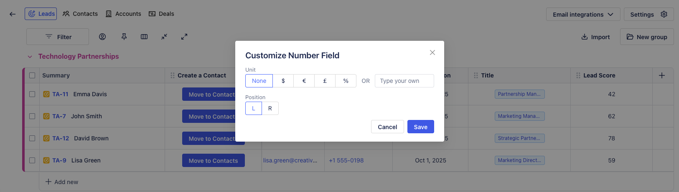
Task: Click the expand arrows icon
Action: tap(184, 37)
